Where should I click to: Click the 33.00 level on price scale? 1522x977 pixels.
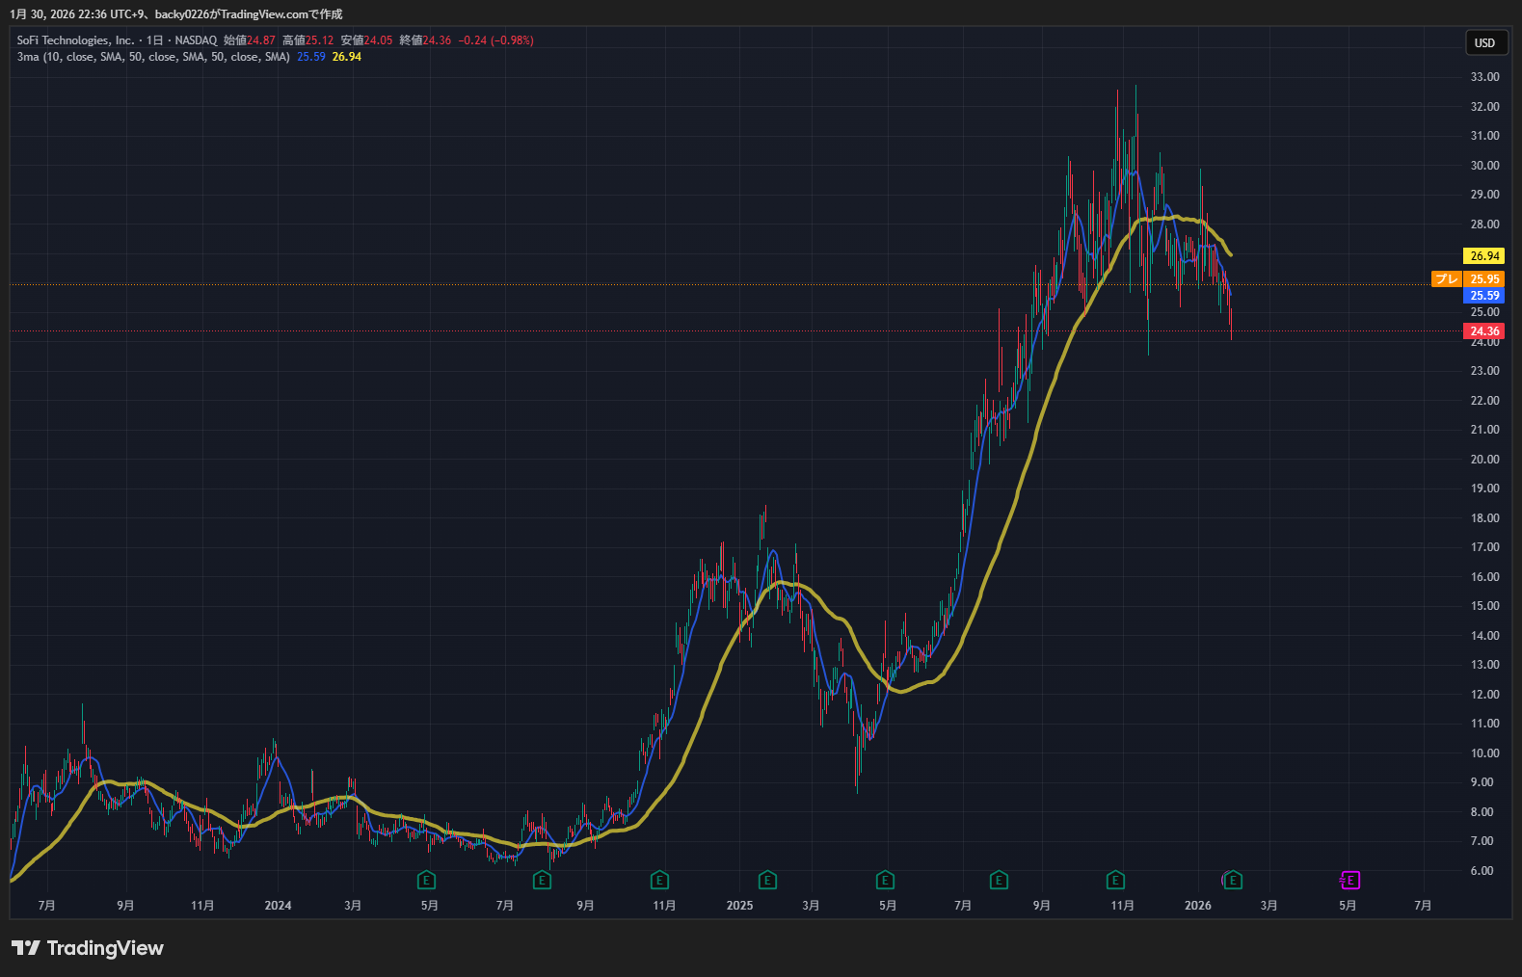click(1484, 77)
